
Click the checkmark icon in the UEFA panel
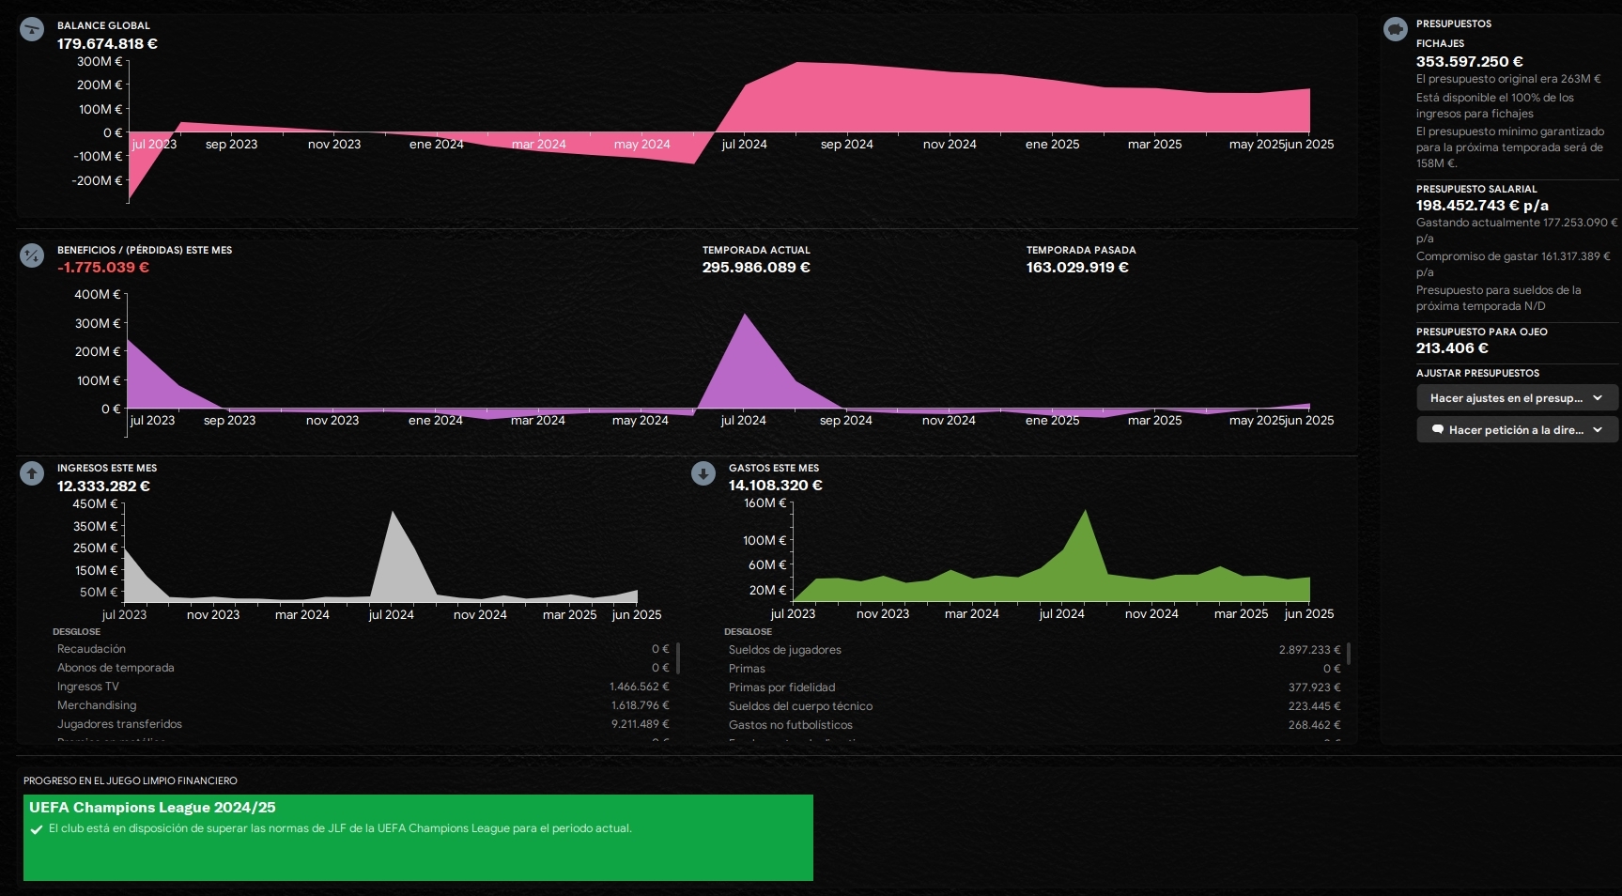click(37, 829)
